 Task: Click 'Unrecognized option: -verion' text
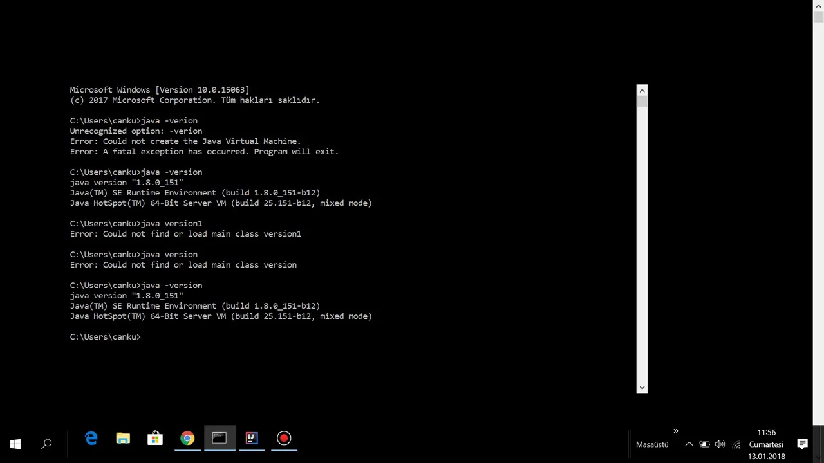click(x=136, y=131)
